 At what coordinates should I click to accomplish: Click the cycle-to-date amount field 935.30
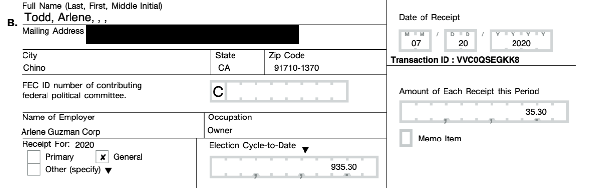(294, 167)
